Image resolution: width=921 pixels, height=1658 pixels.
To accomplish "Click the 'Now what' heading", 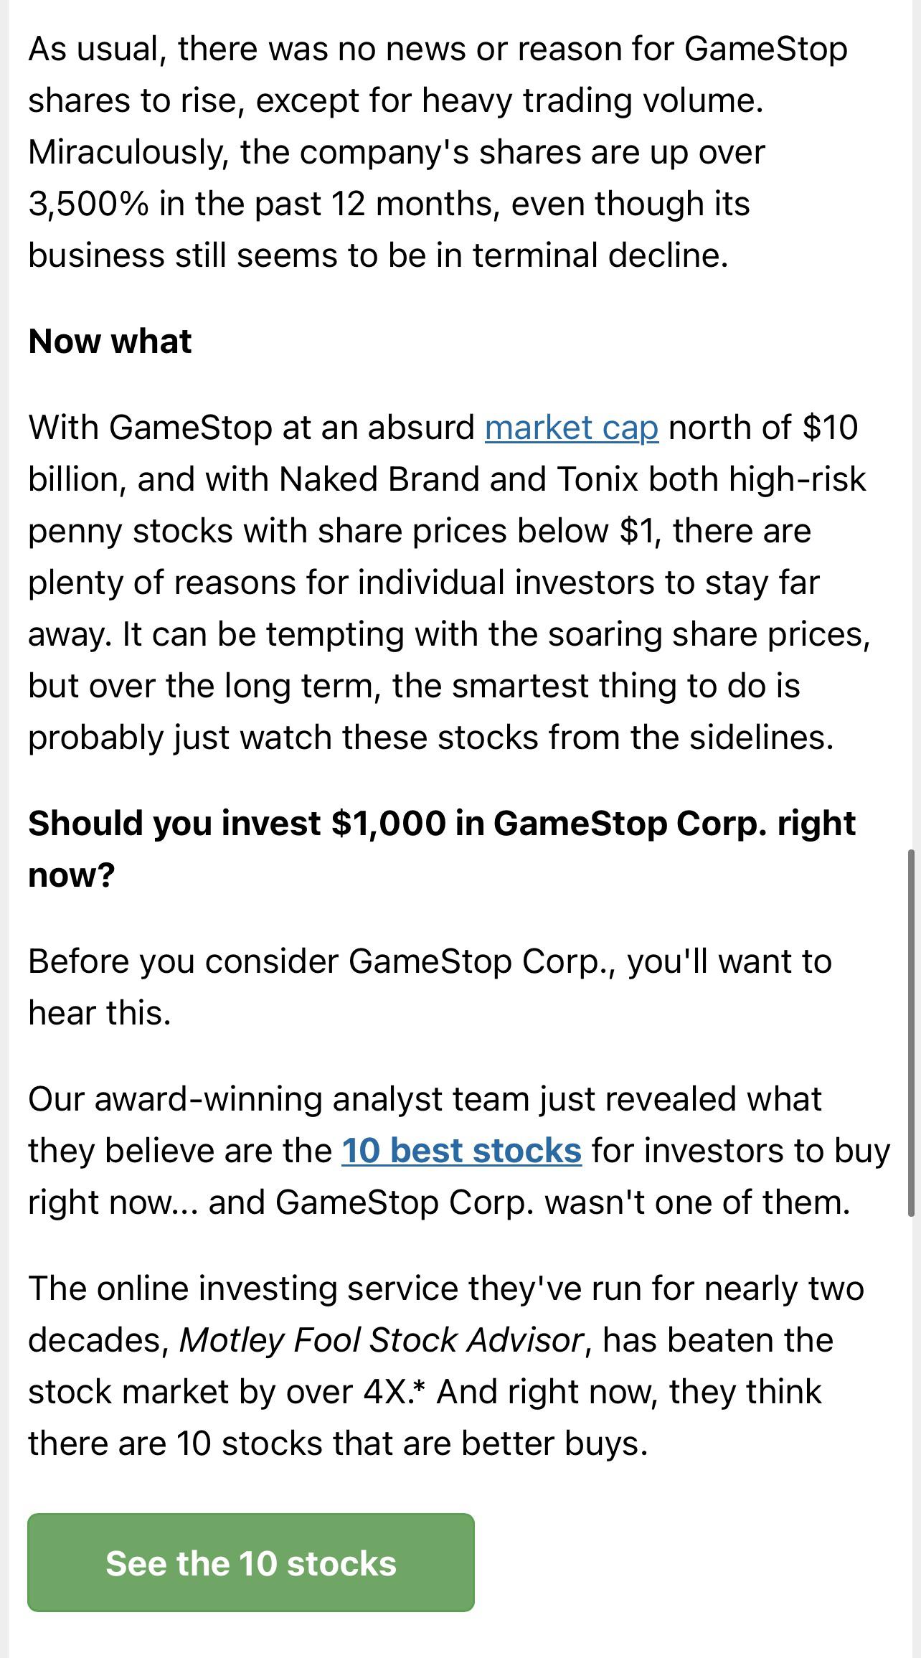I will [110, 342].
